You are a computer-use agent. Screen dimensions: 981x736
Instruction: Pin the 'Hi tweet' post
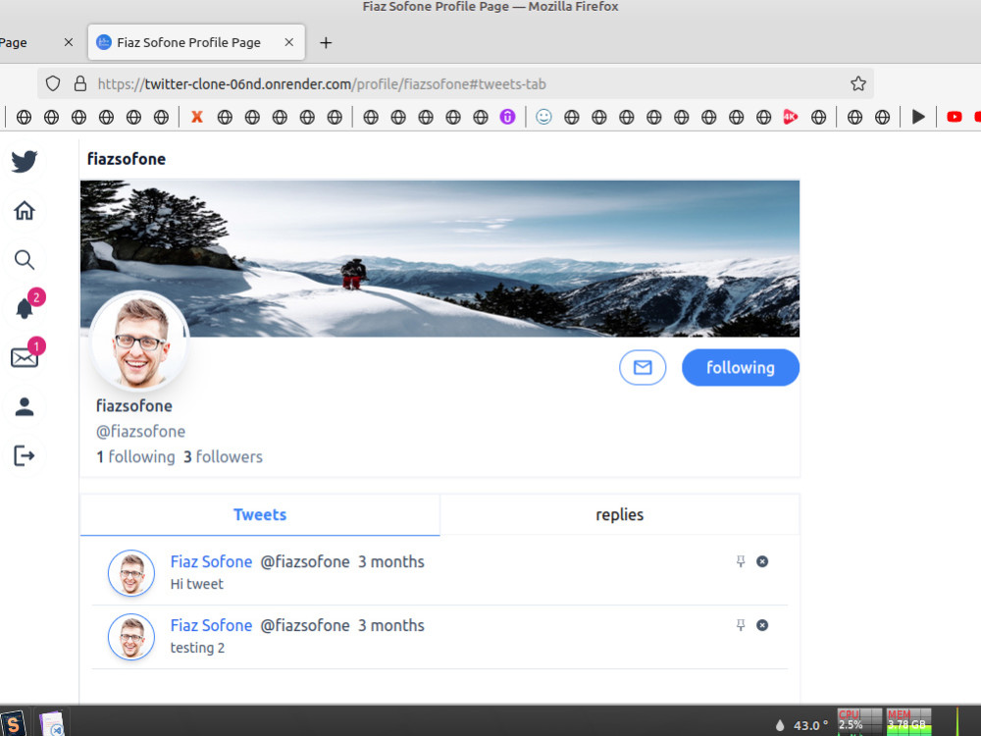point(741,561)
